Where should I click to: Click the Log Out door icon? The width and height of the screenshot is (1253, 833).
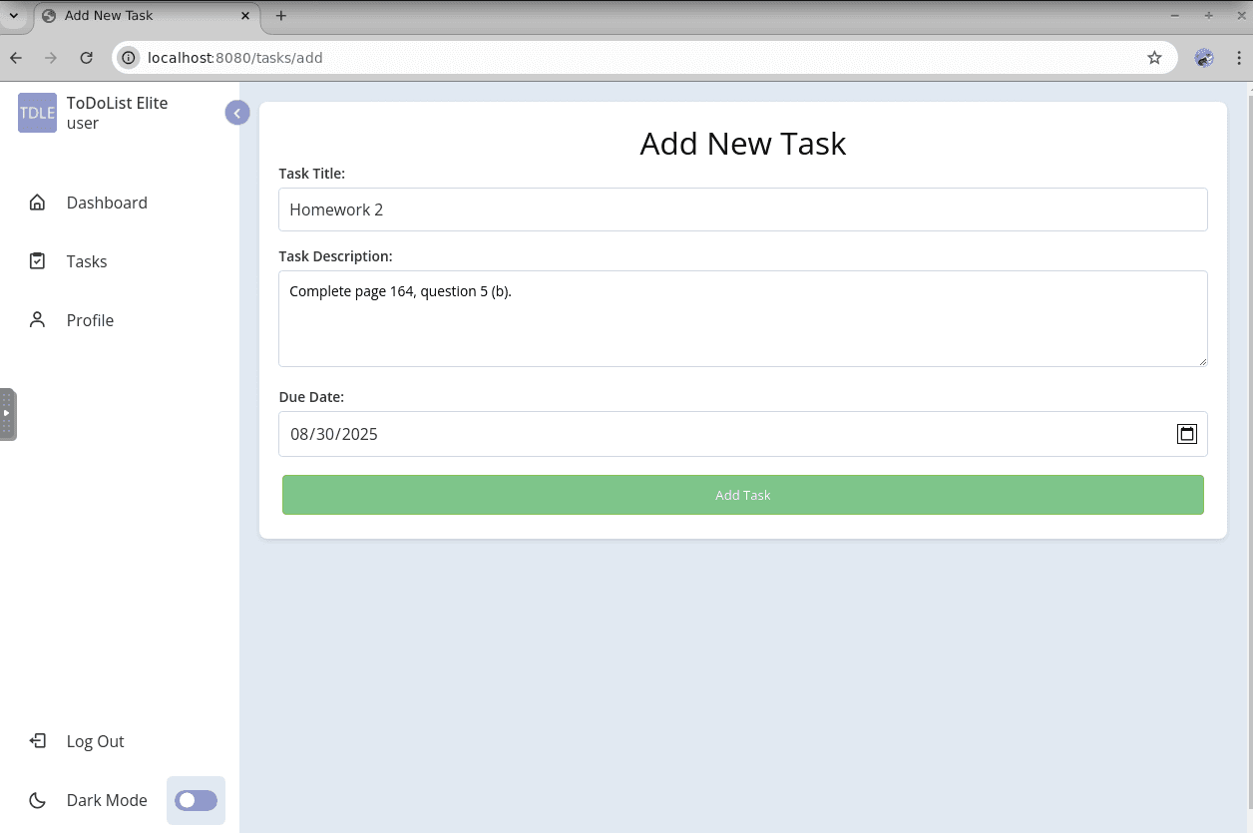tap(37, 741)
